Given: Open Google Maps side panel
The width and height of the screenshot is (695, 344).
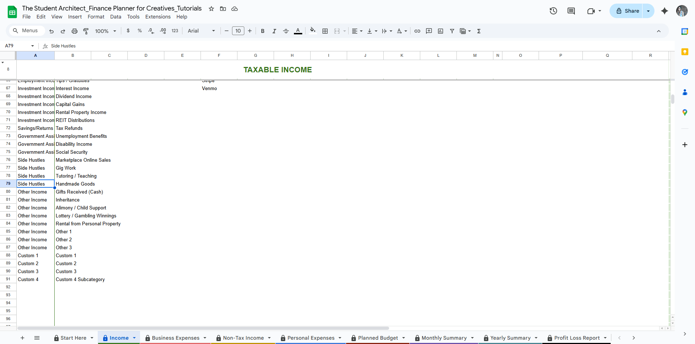Looking at the screenshot, I should (x=685, y=112).
